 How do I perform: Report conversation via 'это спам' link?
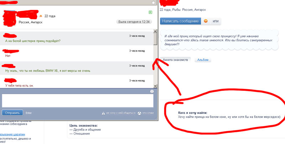pyautogui.click(x=148, y=113)
